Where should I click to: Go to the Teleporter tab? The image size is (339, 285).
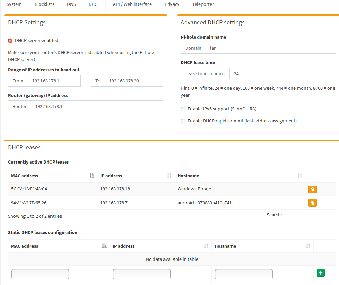coord(203,4)
